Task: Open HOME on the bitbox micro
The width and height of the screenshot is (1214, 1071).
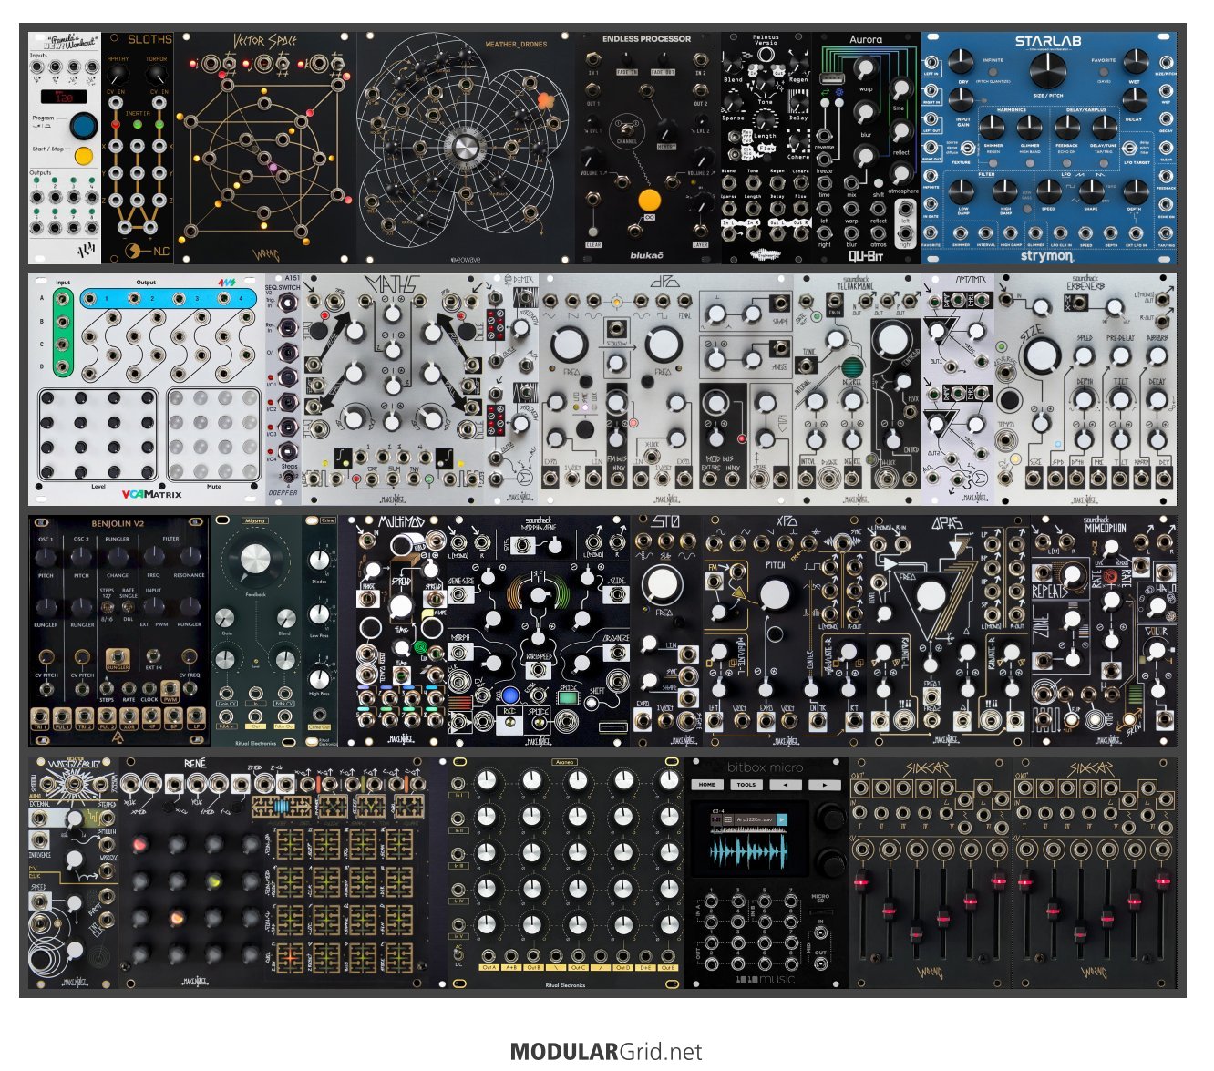Action: [x=707, y=785]
